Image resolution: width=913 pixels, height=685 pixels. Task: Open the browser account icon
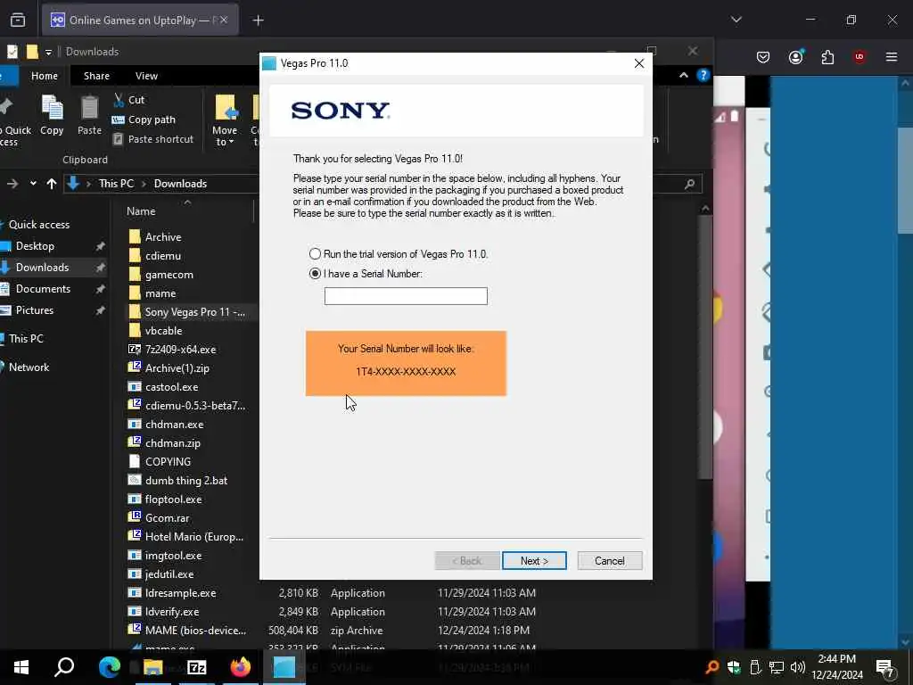pyautogui.click(x=795, y=57)
